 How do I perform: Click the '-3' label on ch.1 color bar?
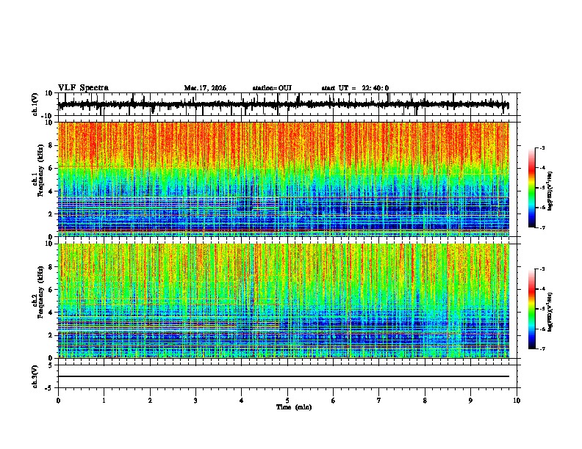point(542,147)
